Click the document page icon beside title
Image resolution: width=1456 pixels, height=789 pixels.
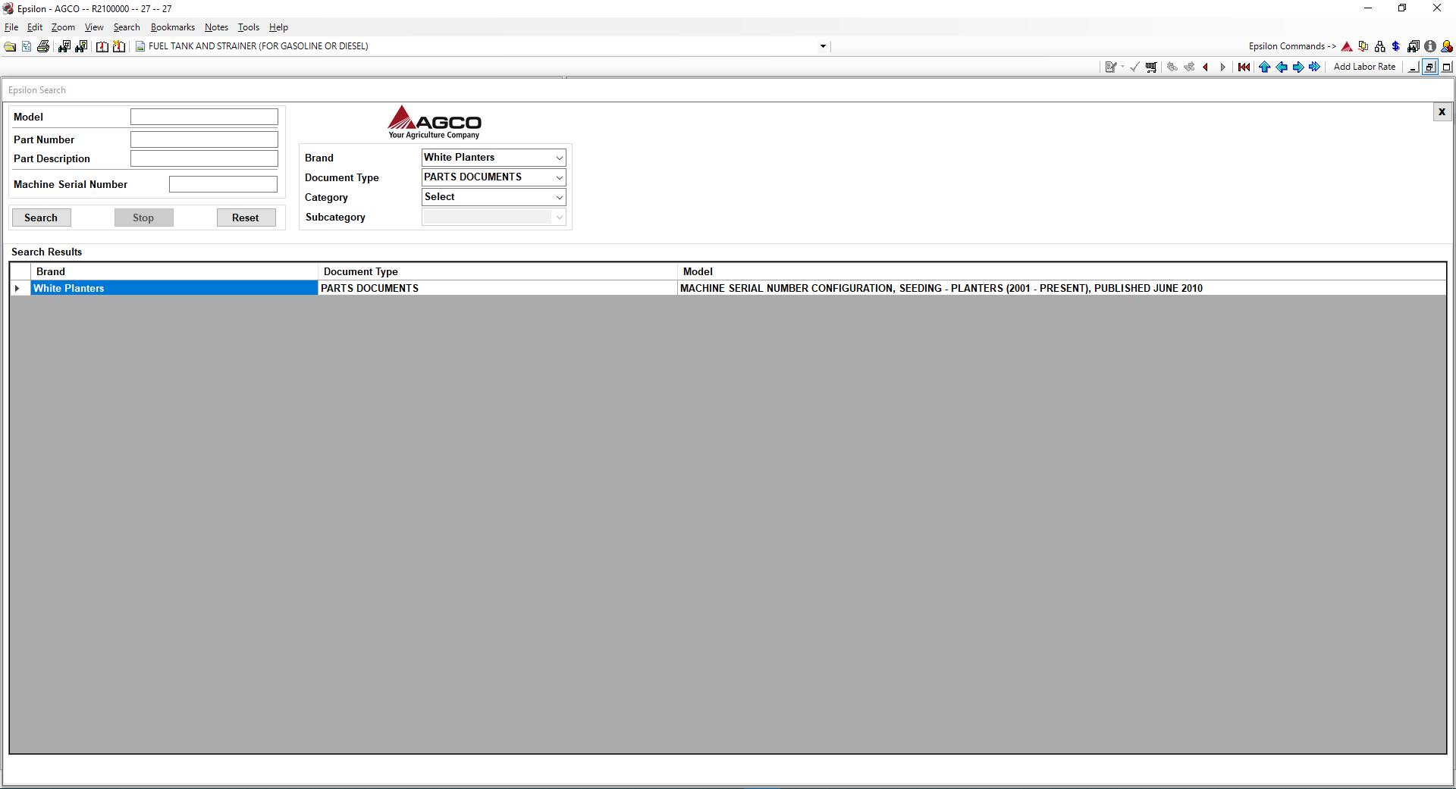(x=140, y=46)
